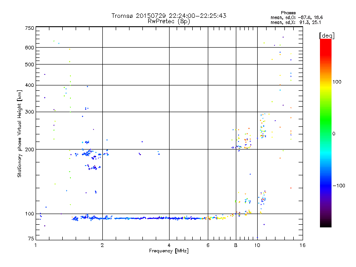This screenshot has width=356, height=267.
Task: Click the y-axis tick label '500'
Action: 29,65
